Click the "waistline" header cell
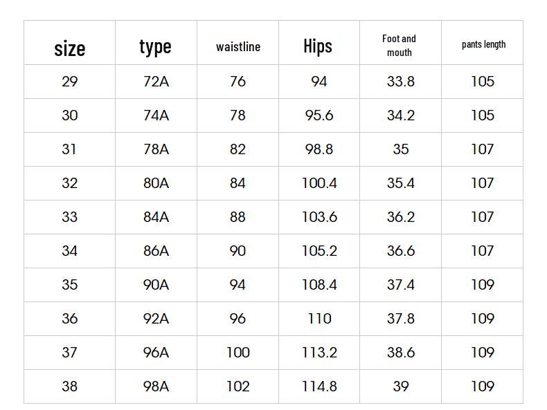 point(237,47)
